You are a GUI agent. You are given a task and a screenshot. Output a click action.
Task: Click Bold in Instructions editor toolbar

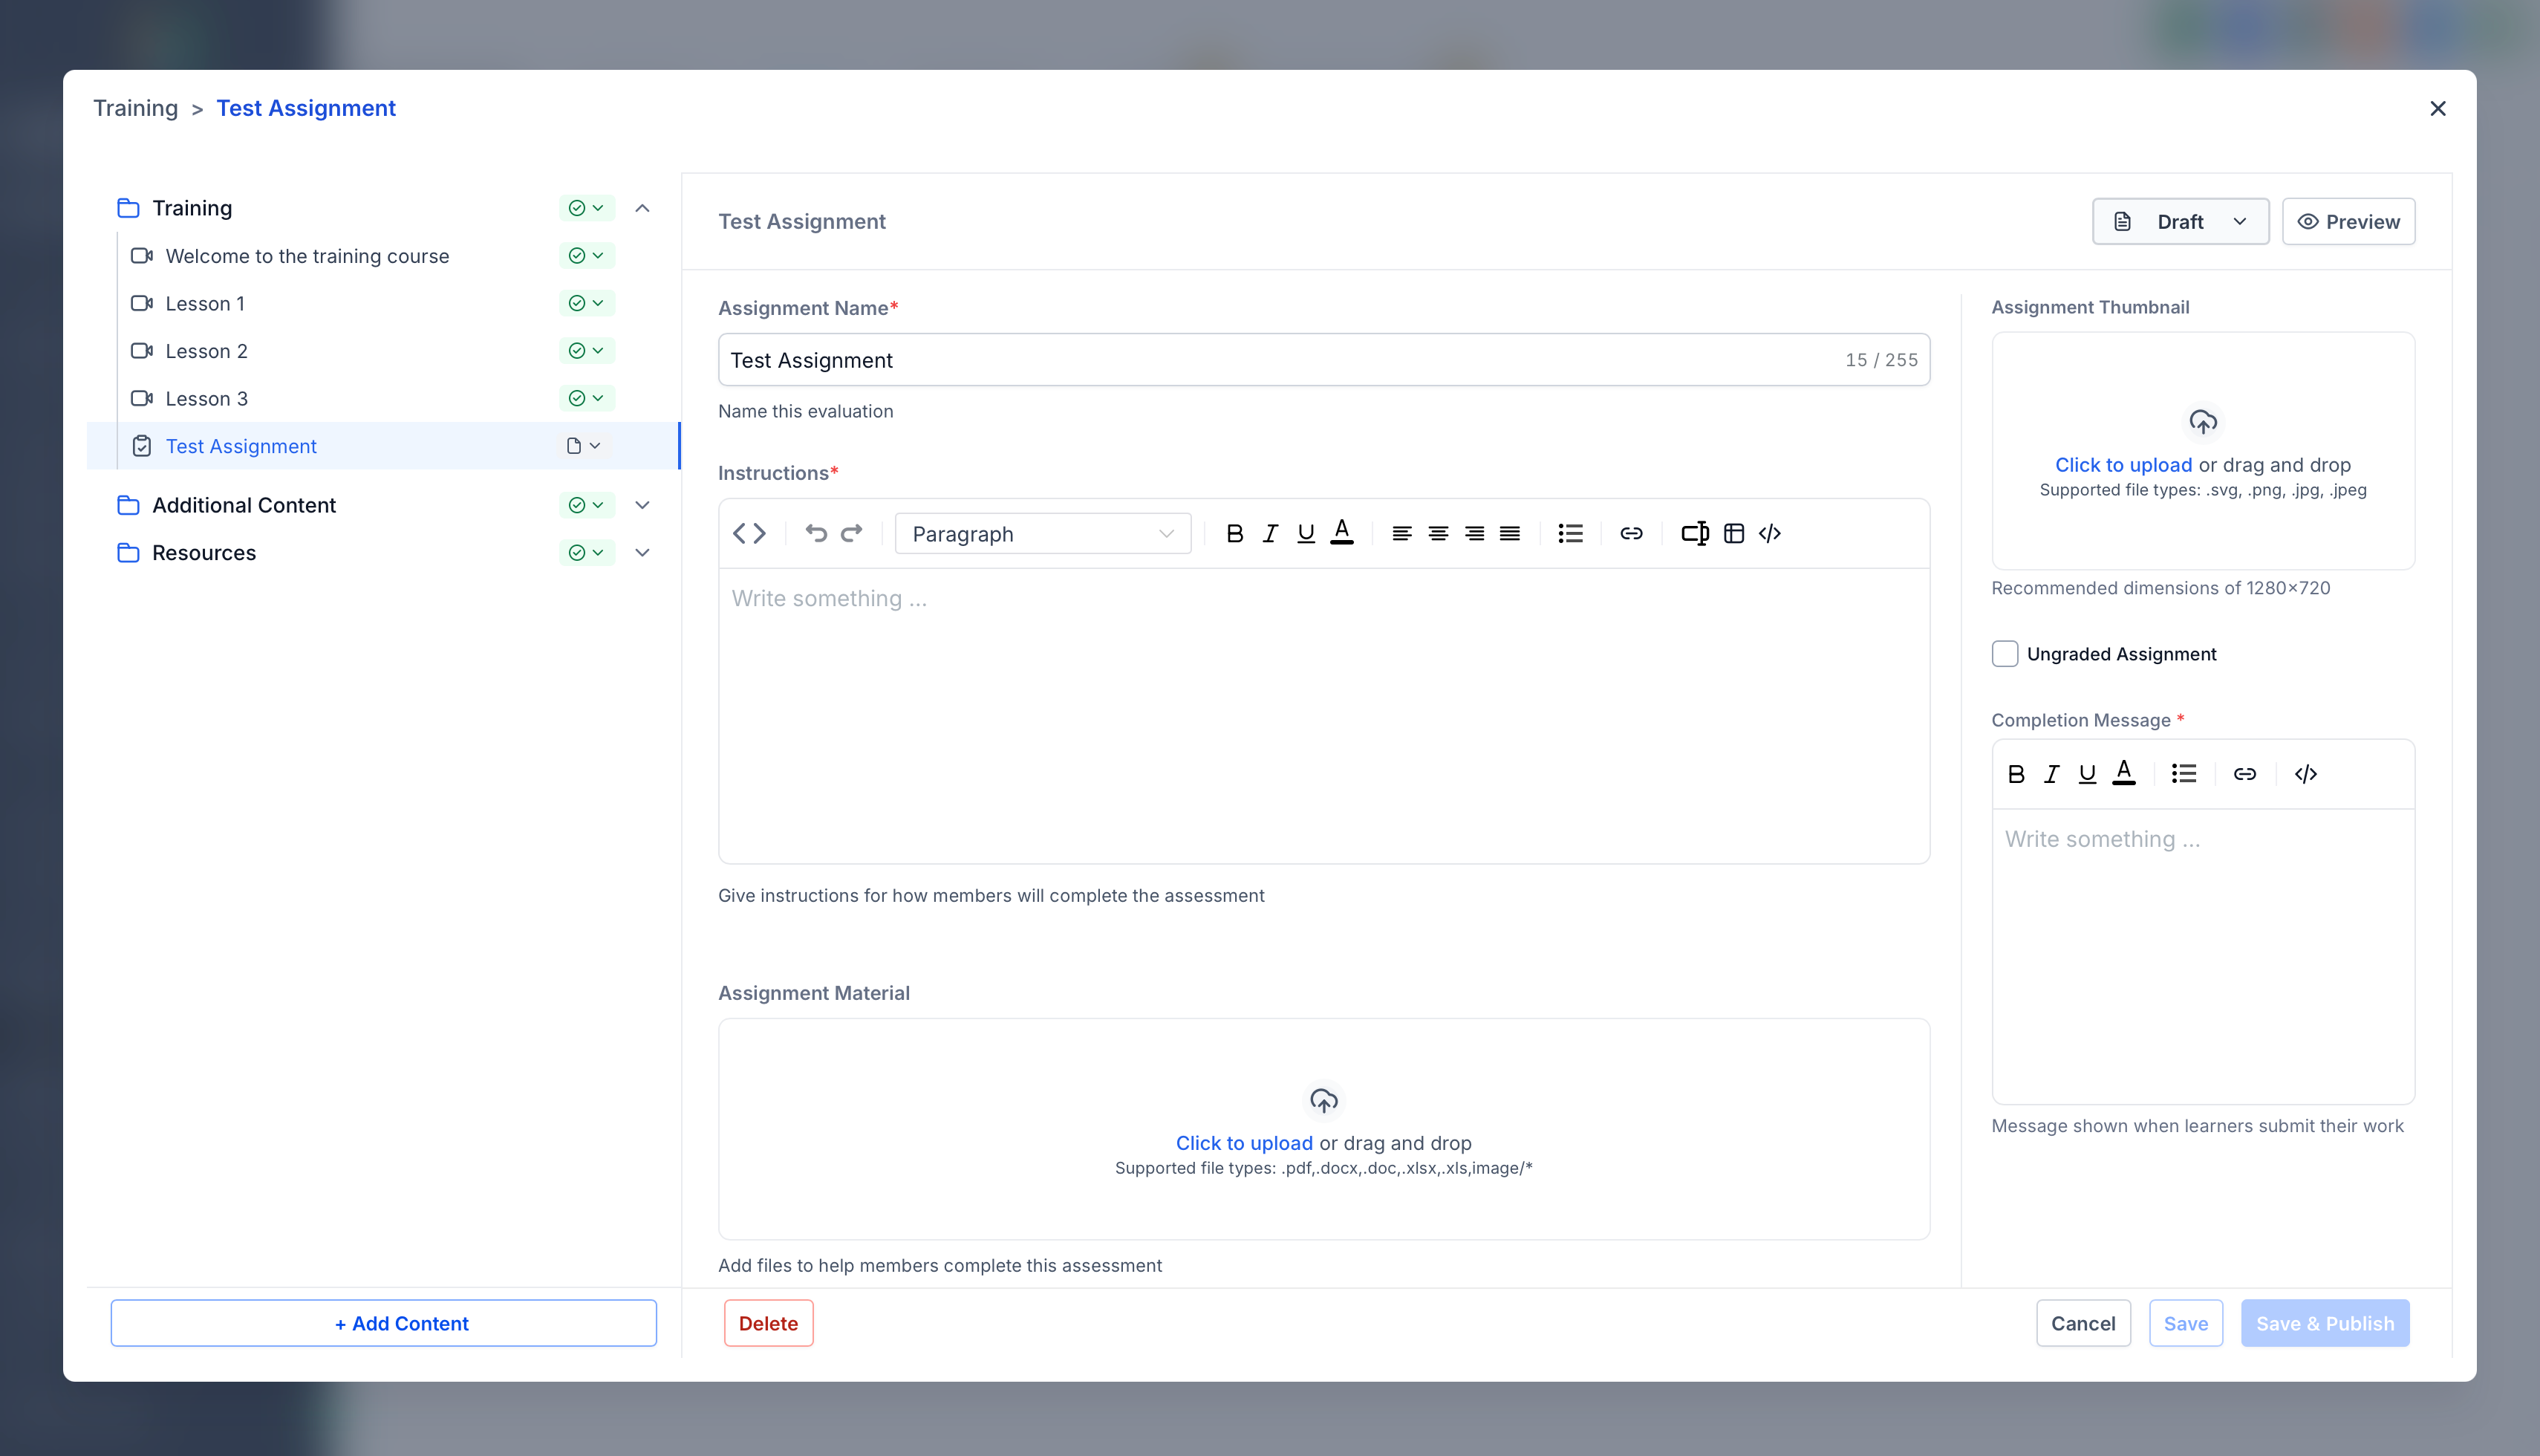click(x=1234, y=533)
